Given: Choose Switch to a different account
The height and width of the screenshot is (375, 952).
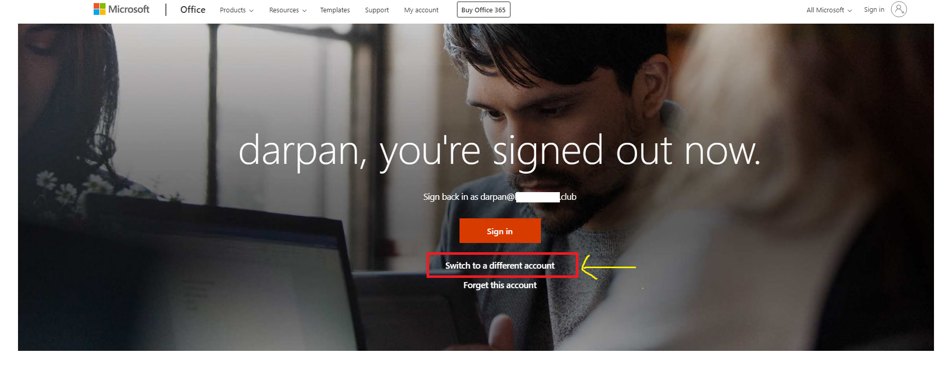Looking at the screenshot, I should 500,266.
